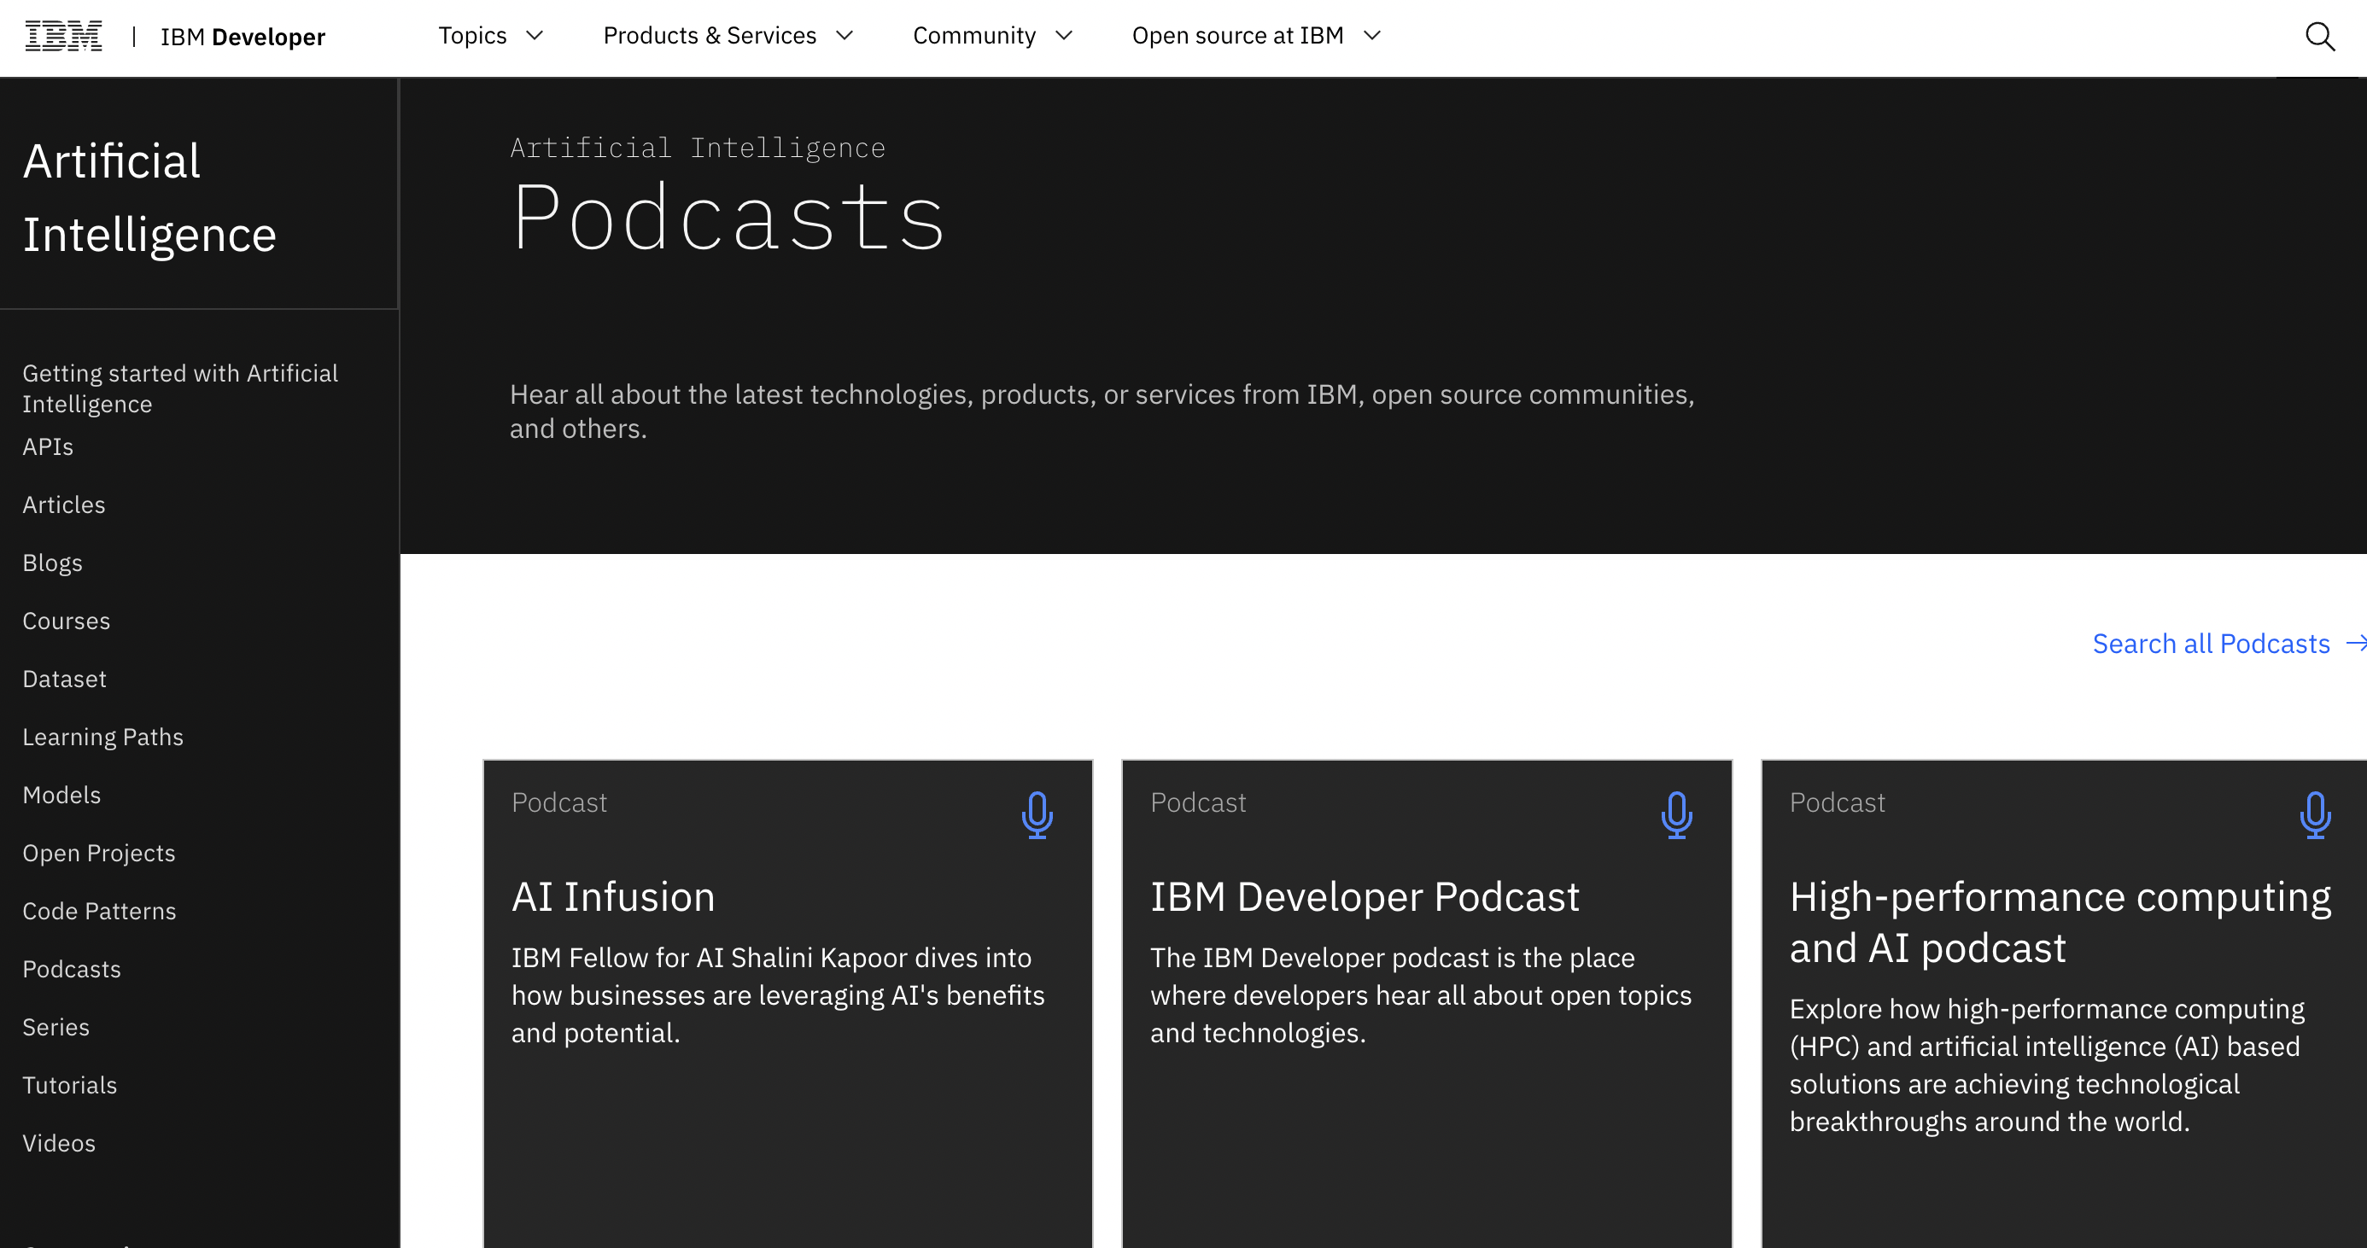
Task: Expand the Topics navigation dropdown
Action: point(490,34)
